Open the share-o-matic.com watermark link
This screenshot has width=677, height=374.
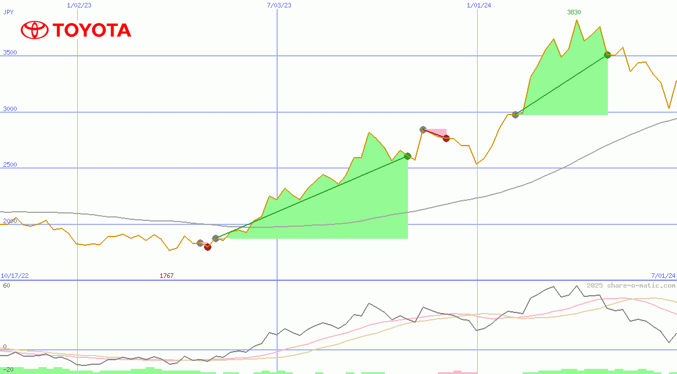point(631,285)
